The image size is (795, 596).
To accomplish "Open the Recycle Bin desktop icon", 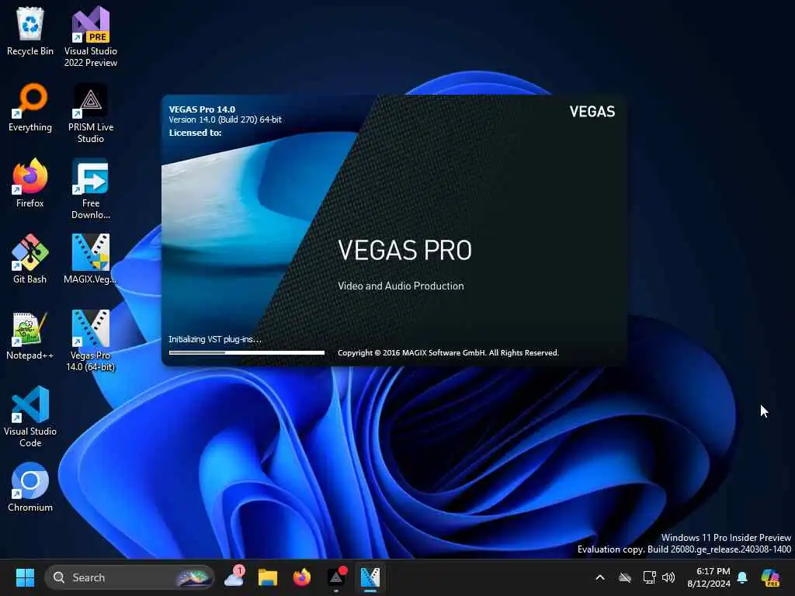I will pyautogui.click(x=30, y=31).
